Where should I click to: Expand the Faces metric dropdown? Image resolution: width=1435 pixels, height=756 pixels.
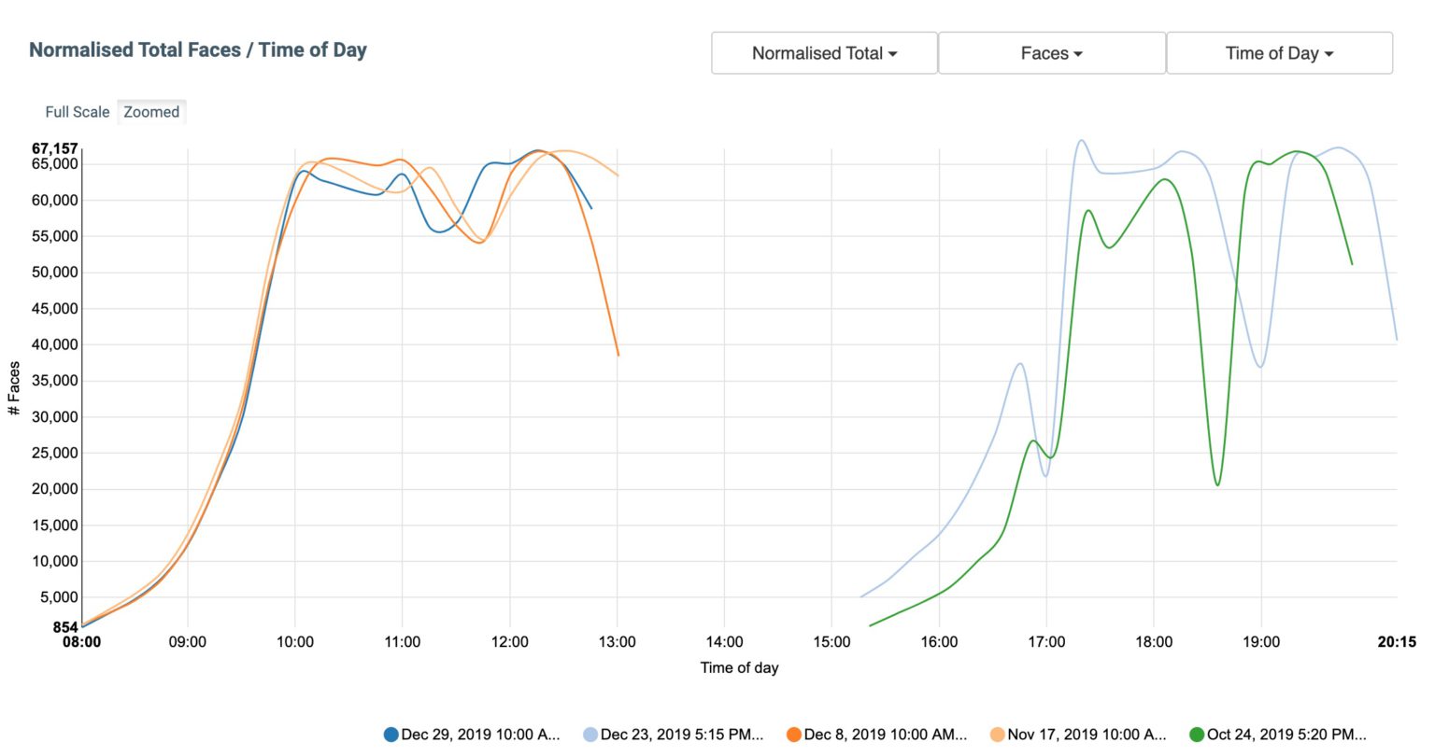1051,53
